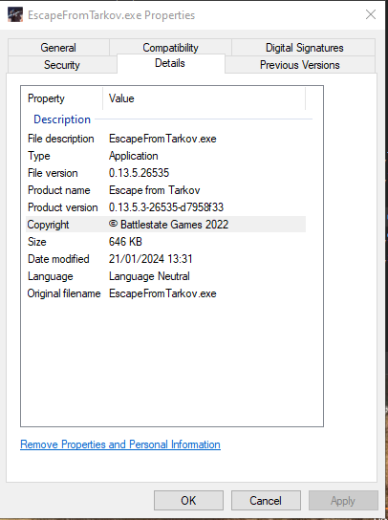The width and height of the screenshot is (388, 520).
Task: Click the Language Neutral value
Action: 149,276
